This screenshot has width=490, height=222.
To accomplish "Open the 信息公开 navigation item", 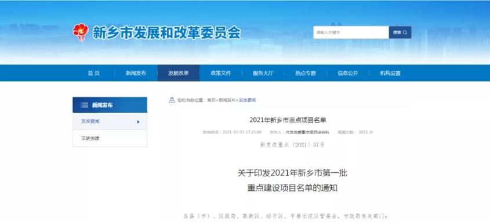I will click(348, 73).
